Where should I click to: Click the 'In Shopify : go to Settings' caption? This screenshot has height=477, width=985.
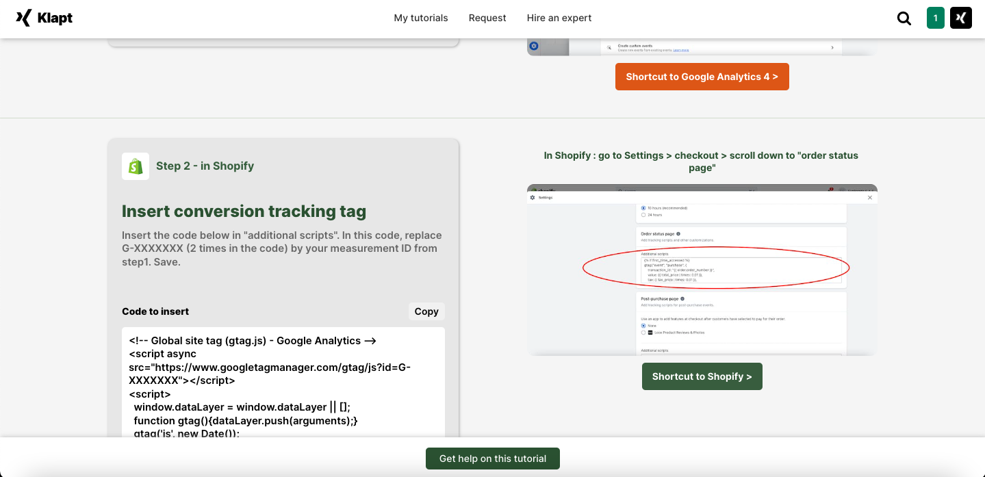click(x=701, y=162)
